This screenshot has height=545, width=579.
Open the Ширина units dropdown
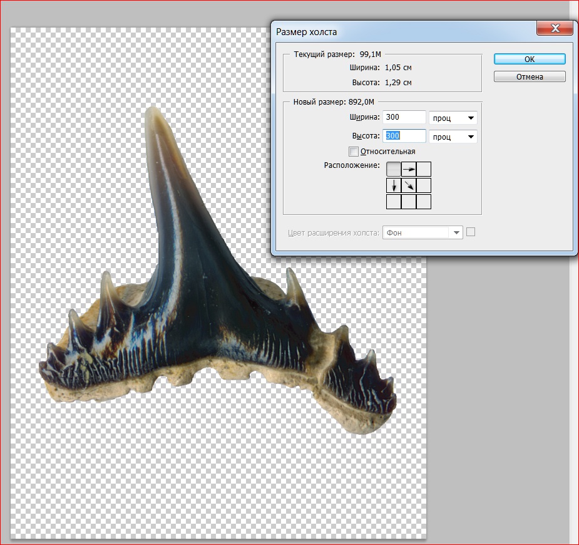point(453,118)
